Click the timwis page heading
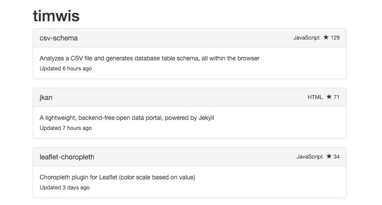The width and height of the screenshot is (382, 205). point(56,16)
